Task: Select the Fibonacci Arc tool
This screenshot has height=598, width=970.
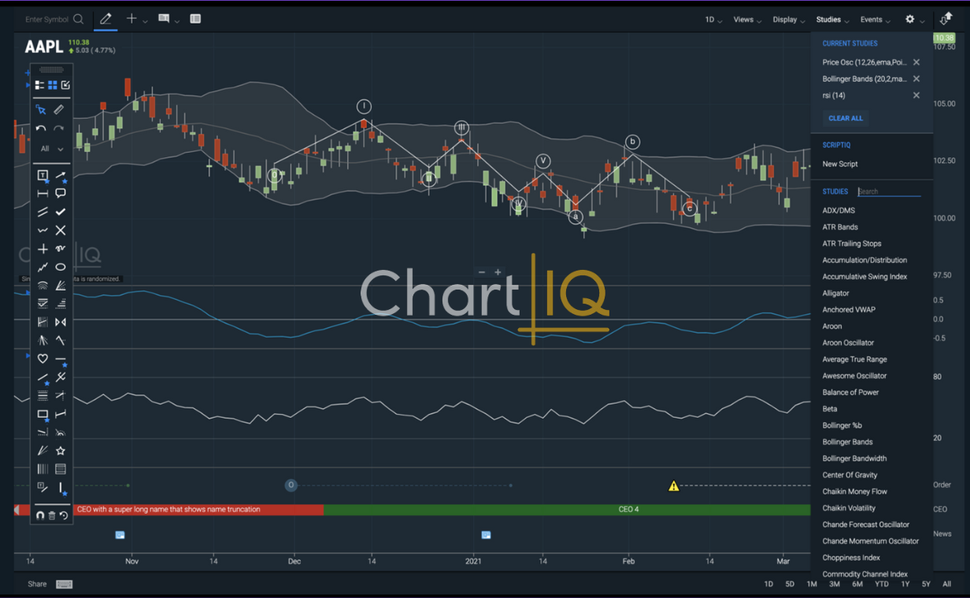Action: click(x=43, y=286)
